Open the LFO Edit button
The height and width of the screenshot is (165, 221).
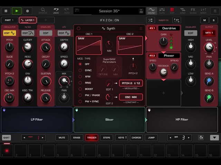[x=64, y=33]
